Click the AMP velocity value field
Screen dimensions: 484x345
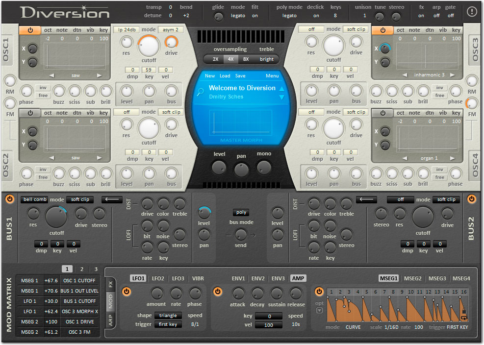click(x=268, y=325)
